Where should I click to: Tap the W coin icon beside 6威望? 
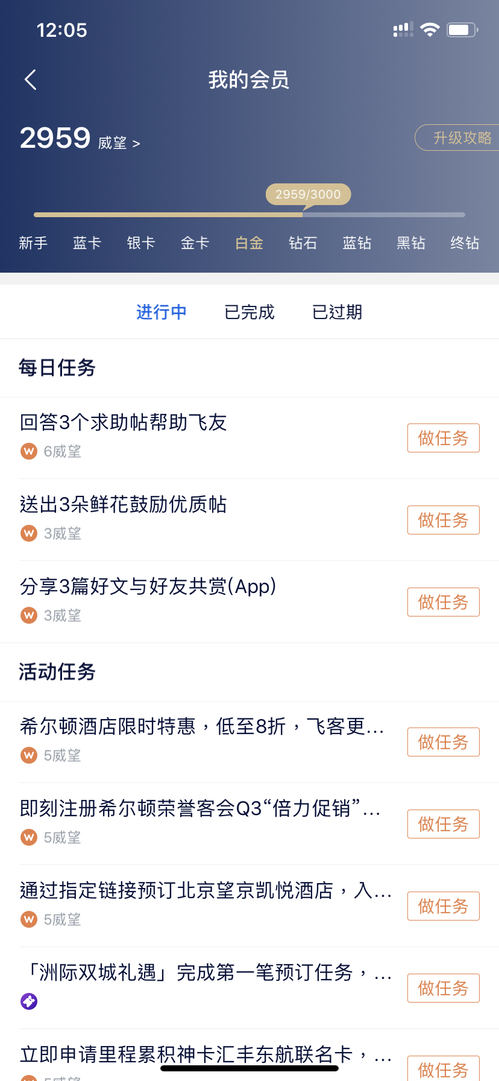click(29, 451)
